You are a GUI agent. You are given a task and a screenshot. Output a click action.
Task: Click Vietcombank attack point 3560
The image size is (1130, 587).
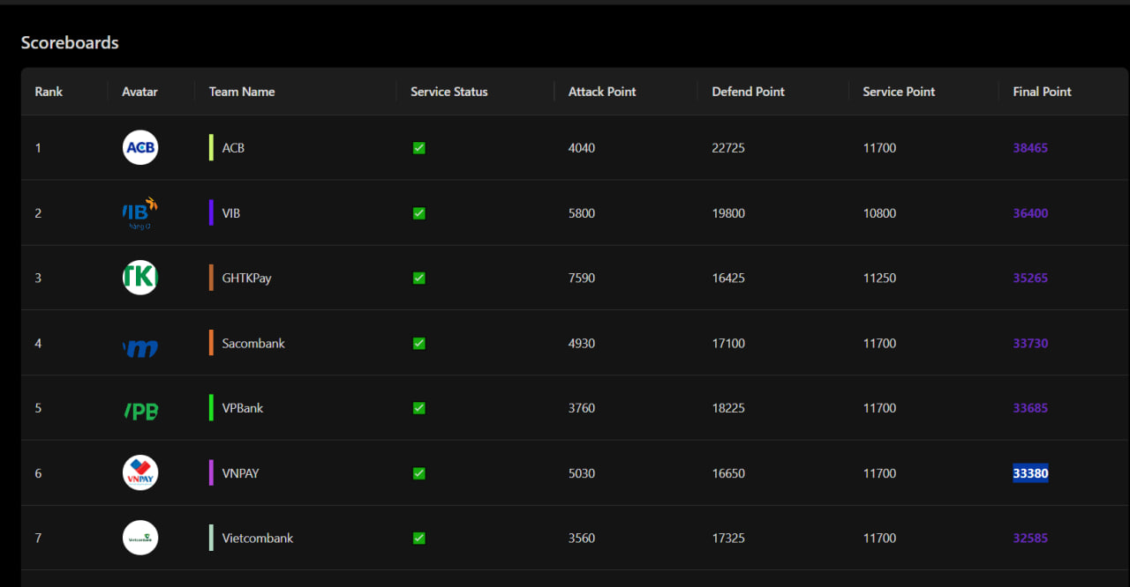[x=582, y=538]
